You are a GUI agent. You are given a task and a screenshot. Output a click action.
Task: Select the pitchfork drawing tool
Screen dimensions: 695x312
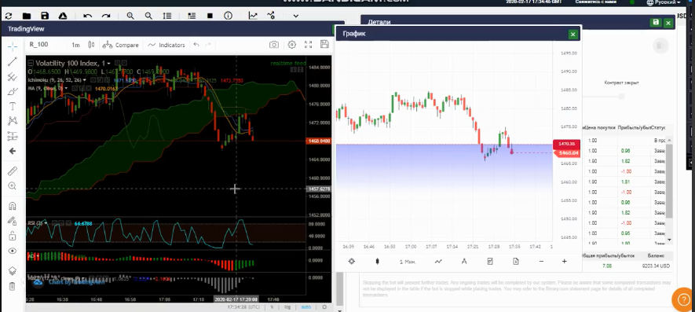(x=13, y=77)
